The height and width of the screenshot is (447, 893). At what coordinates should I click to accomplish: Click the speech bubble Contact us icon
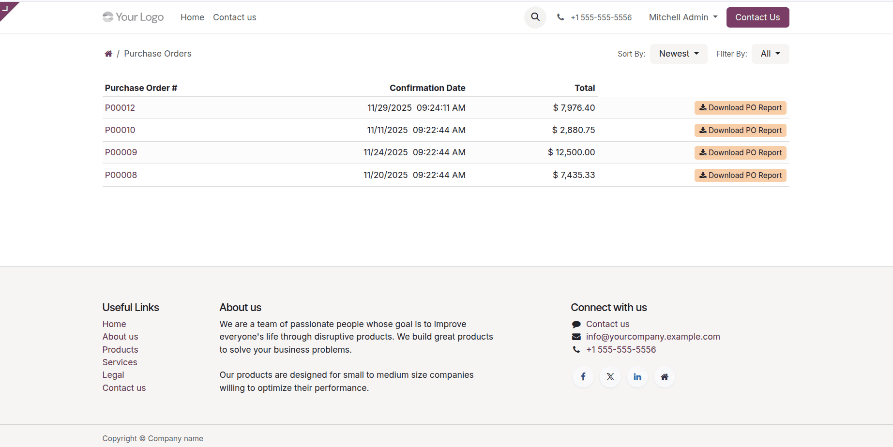tap(576, 324)
